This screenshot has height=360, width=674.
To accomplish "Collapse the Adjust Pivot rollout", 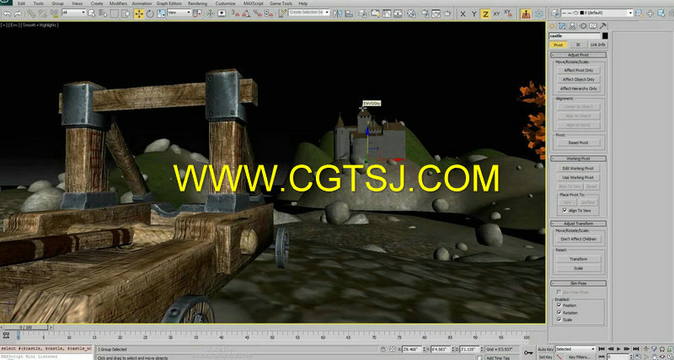I will point(578,55).
